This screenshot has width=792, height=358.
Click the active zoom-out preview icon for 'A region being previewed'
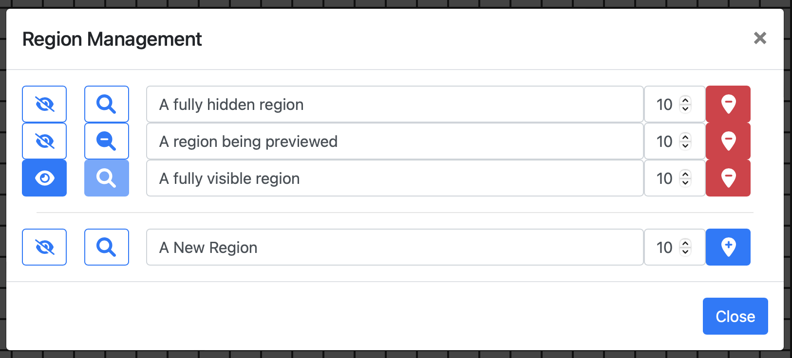[x=106, y=141]
